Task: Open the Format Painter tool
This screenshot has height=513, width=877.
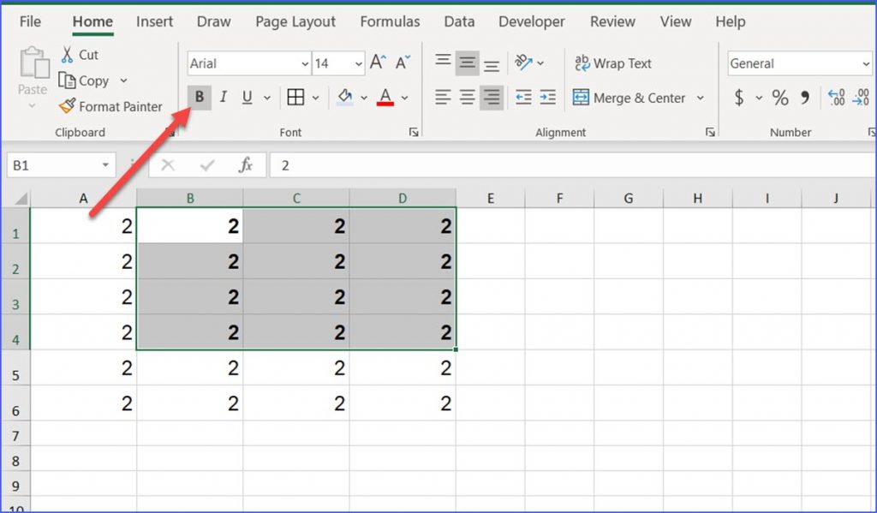Action: click(x=111, y=106)
